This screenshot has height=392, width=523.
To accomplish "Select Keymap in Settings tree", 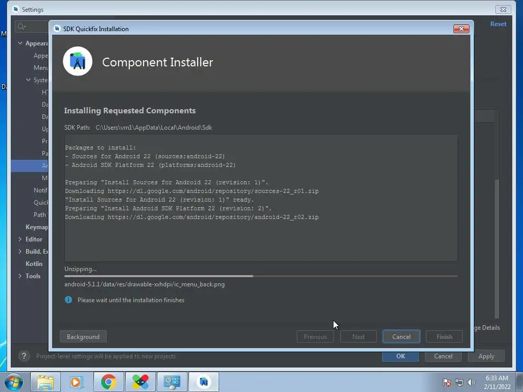I will click(x=37, y=227).
